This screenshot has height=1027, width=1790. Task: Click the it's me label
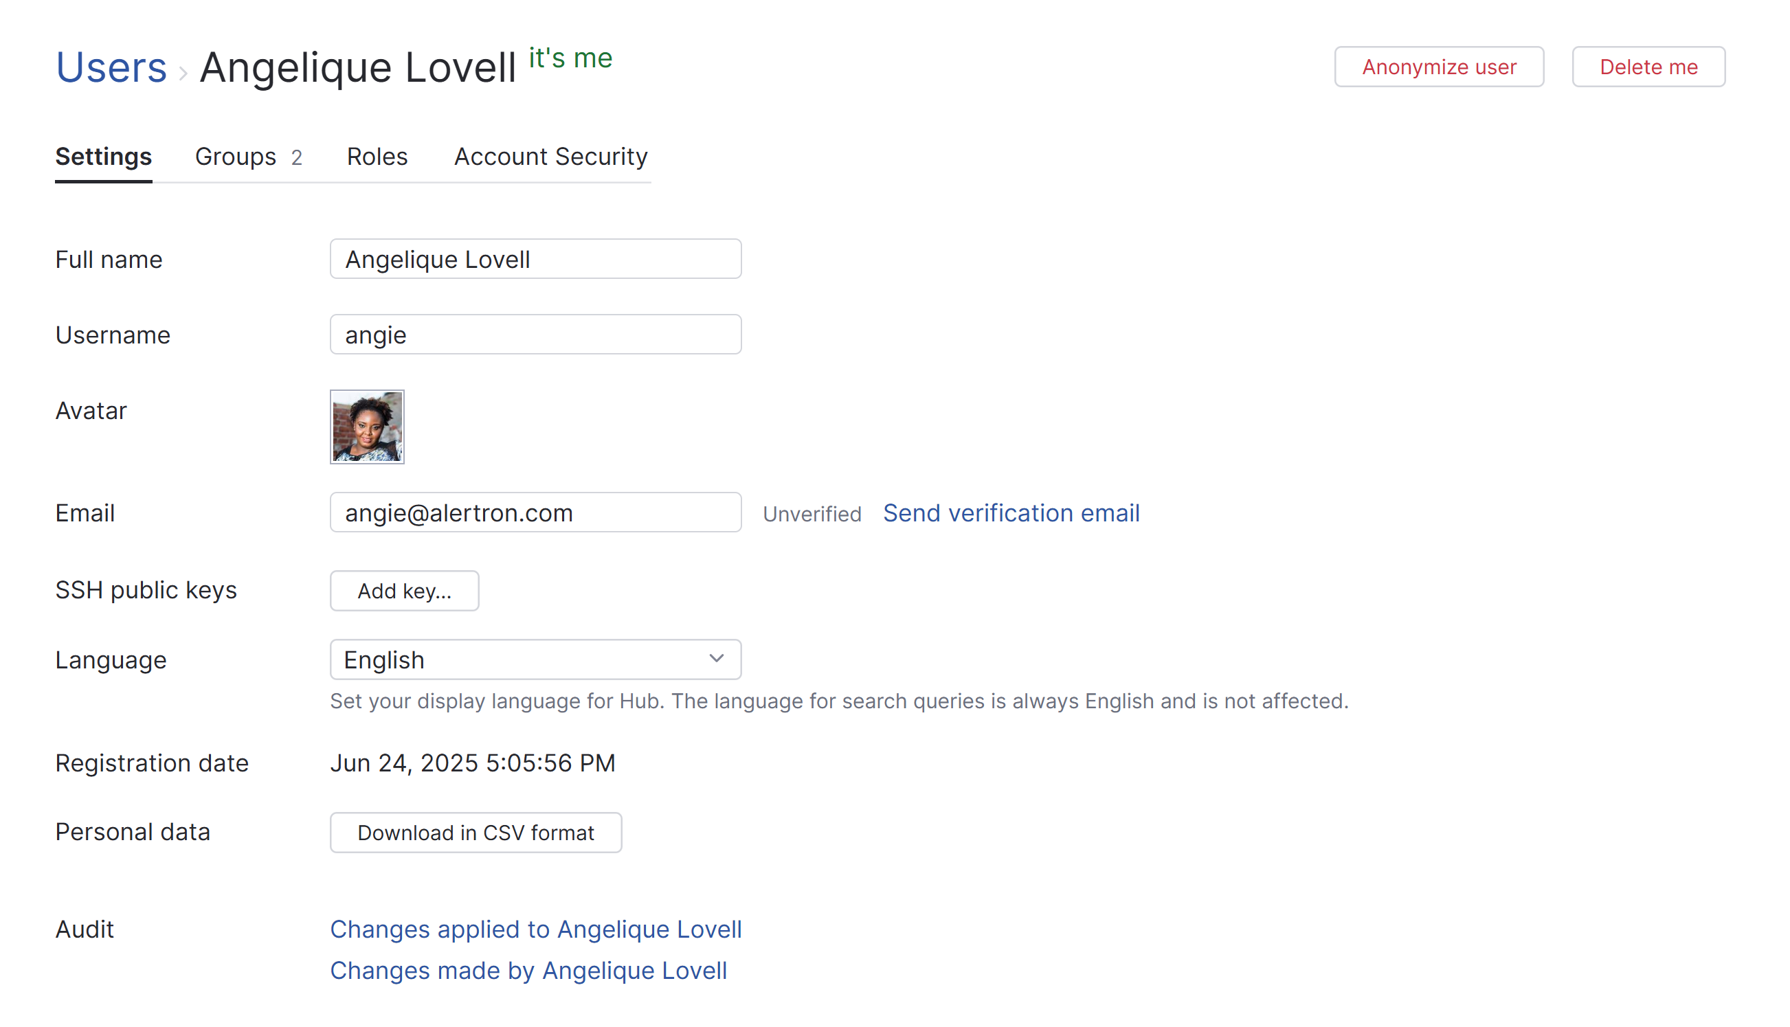click(x=570, y=58)
